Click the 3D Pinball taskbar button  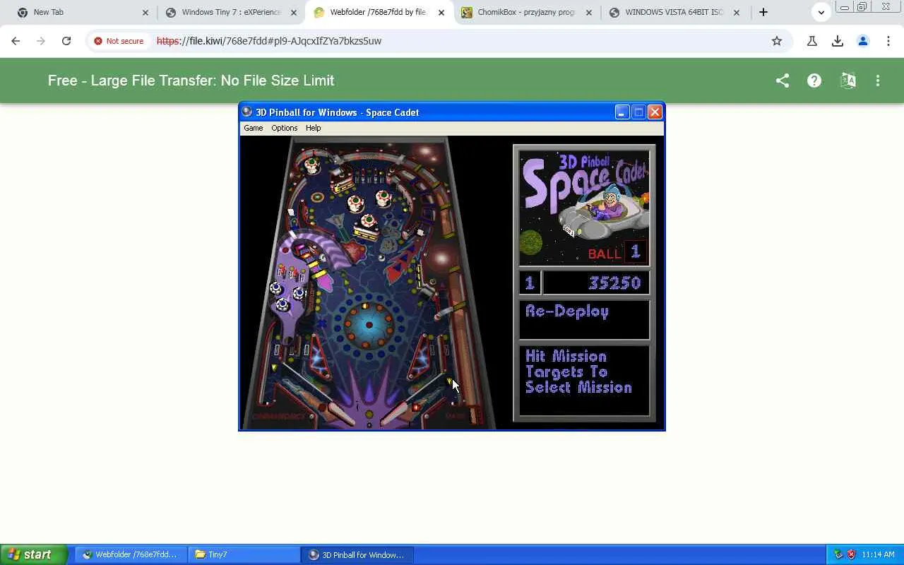coord(357,554)
